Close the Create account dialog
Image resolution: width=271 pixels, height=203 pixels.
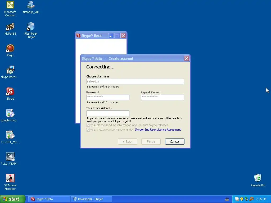pos(187,58)
